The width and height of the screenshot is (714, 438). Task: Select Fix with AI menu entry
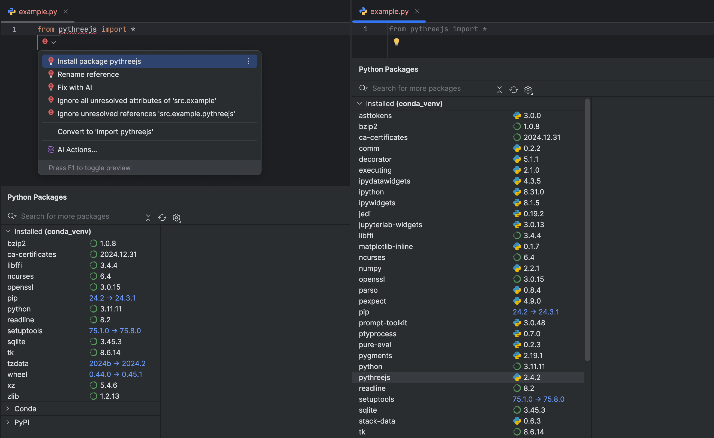(75, 88)
